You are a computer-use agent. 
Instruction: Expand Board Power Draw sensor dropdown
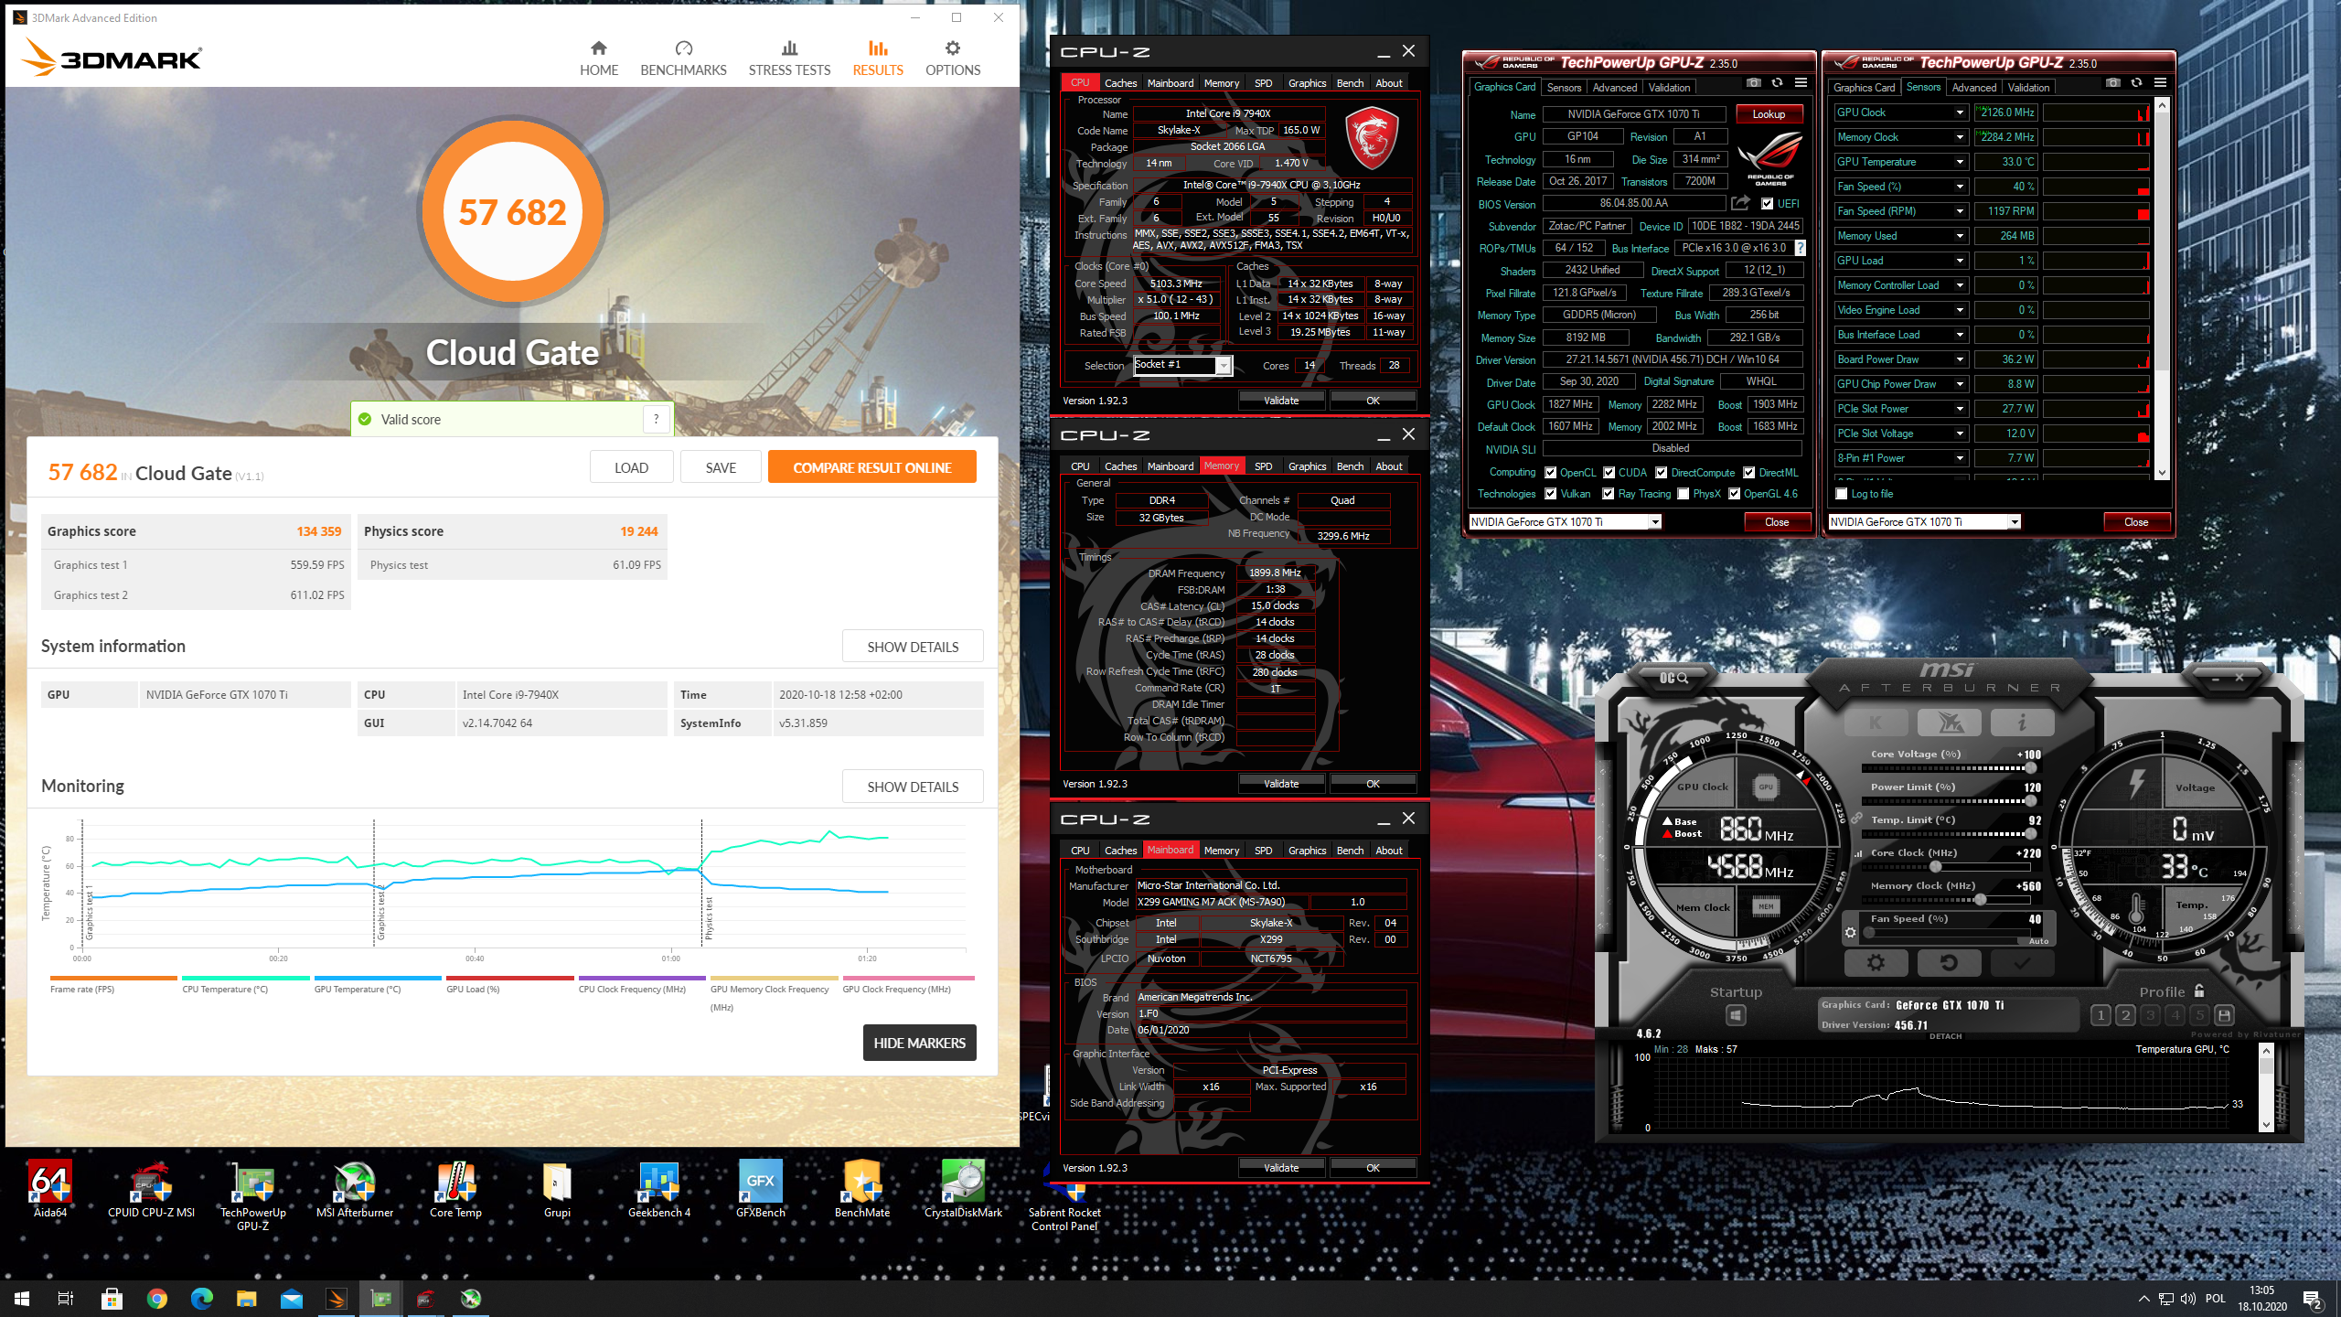(x=1959, y=359)
